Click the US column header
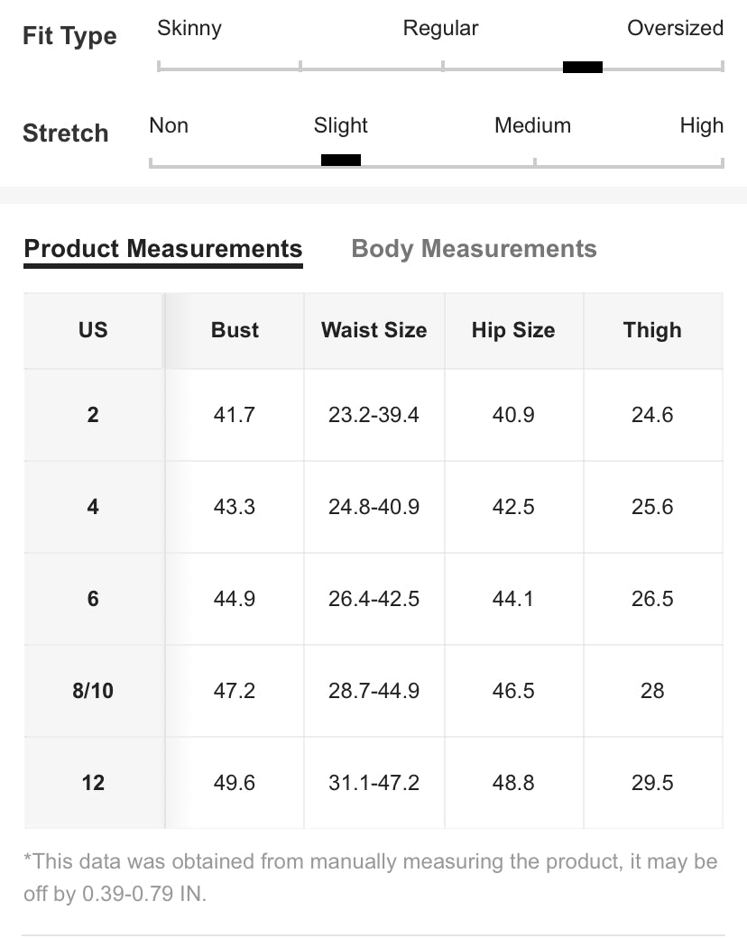747x938 pixels. tap(93, 330)
